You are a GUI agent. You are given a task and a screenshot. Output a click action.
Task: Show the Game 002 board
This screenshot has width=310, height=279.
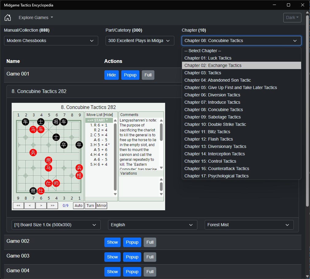click(113, 242)
